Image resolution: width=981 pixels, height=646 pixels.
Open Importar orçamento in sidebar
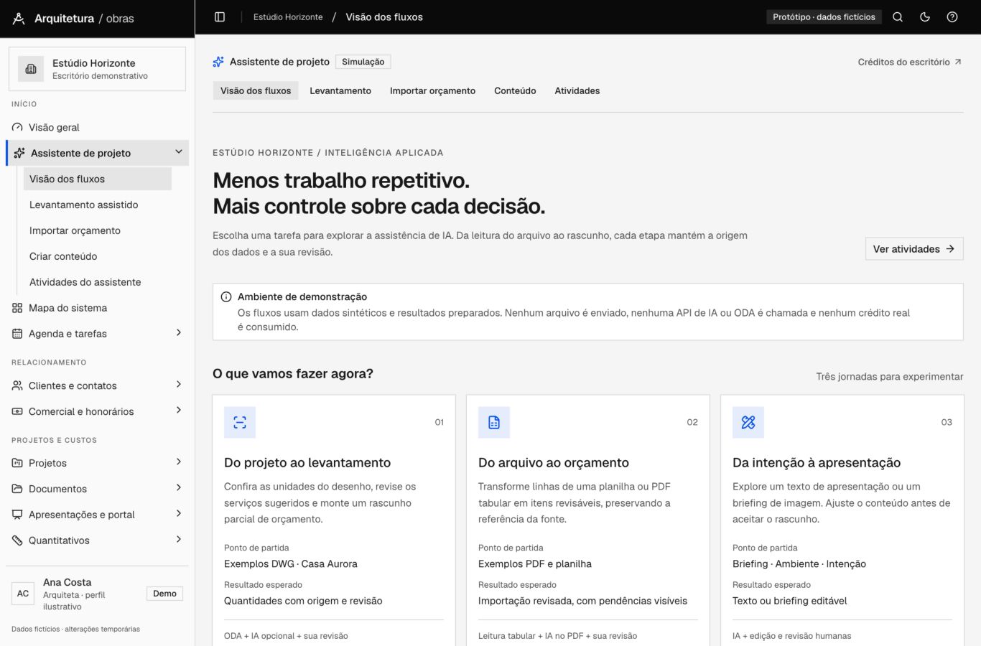pyautogui.click(x=98, y=230)
